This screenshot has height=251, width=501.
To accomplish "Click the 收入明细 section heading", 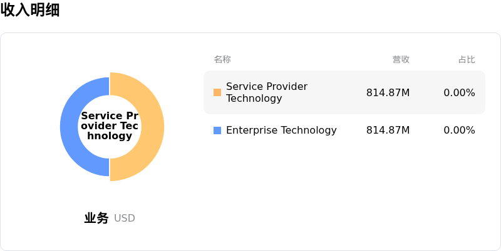I will pyautogui.click(x=30, y=10).
